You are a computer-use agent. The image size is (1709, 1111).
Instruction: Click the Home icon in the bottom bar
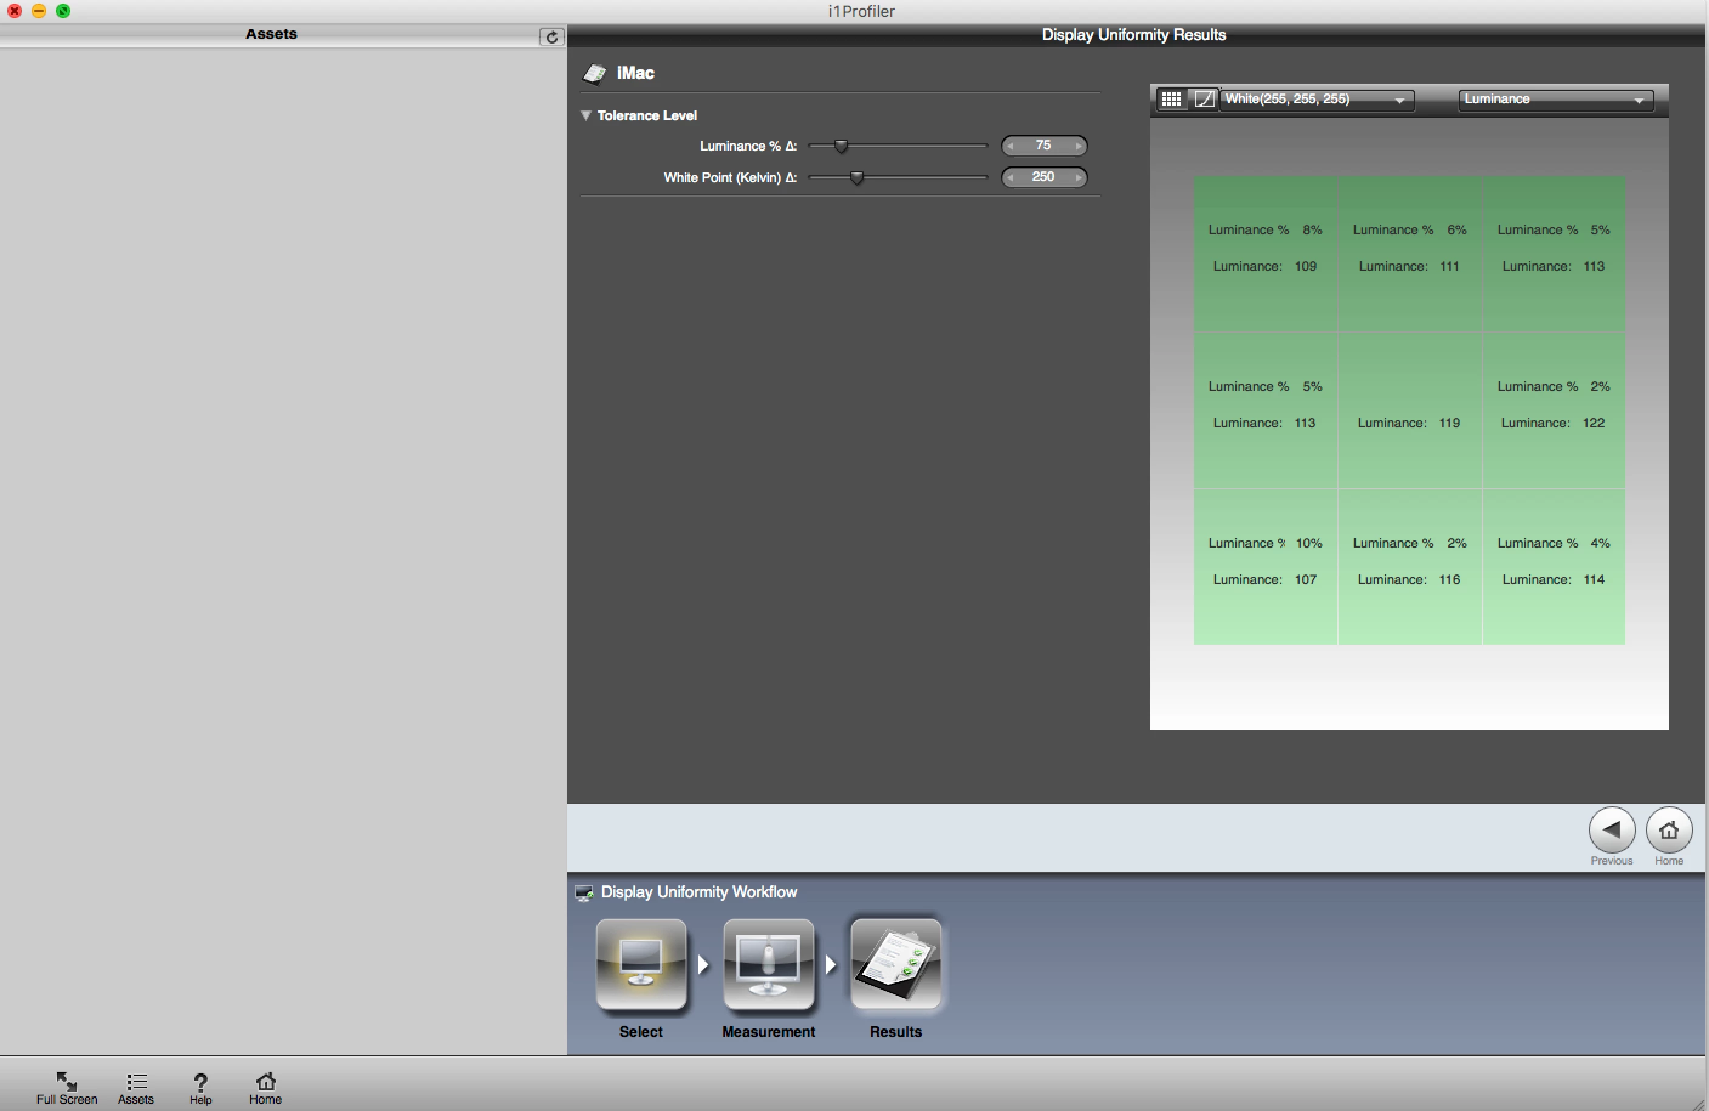point(265,1087)
